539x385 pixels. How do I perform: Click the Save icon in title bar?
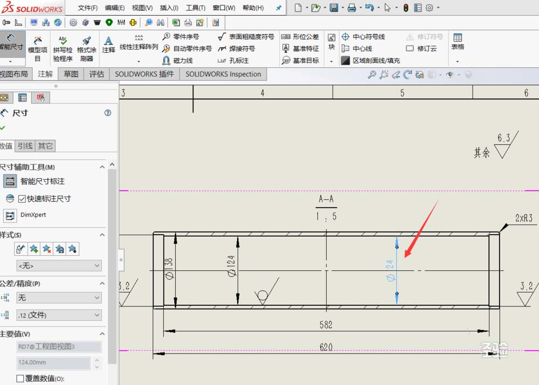click(334, 8)
